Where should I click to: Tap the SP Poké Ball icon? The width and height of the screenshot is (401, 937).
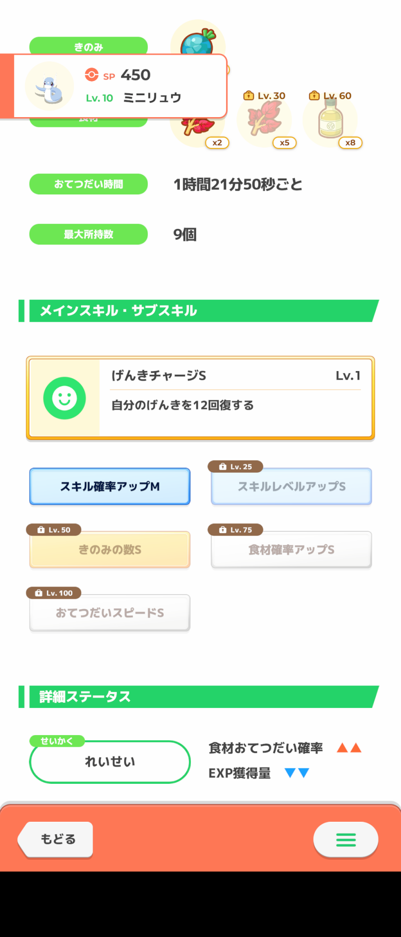(x=92, y=75)
